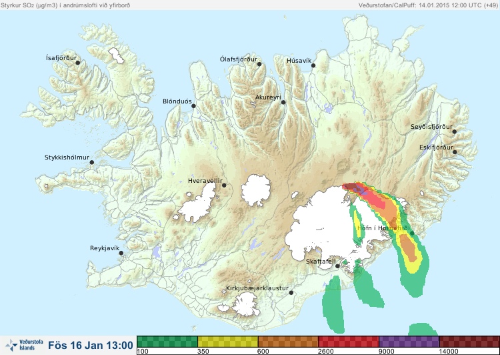Screen dimensions: 500x355
Task: Click the Kirkjubæjarklaustur marker dot
Action: (291, 292)
